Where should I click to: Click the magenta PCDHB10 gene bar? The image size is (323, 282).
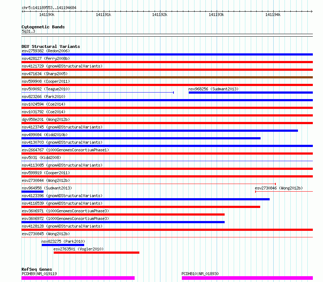point(247,278)
